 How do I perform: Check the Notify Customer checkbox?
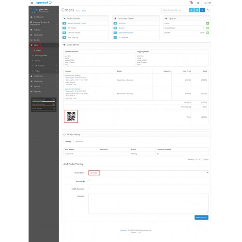(x=89, y=188)
